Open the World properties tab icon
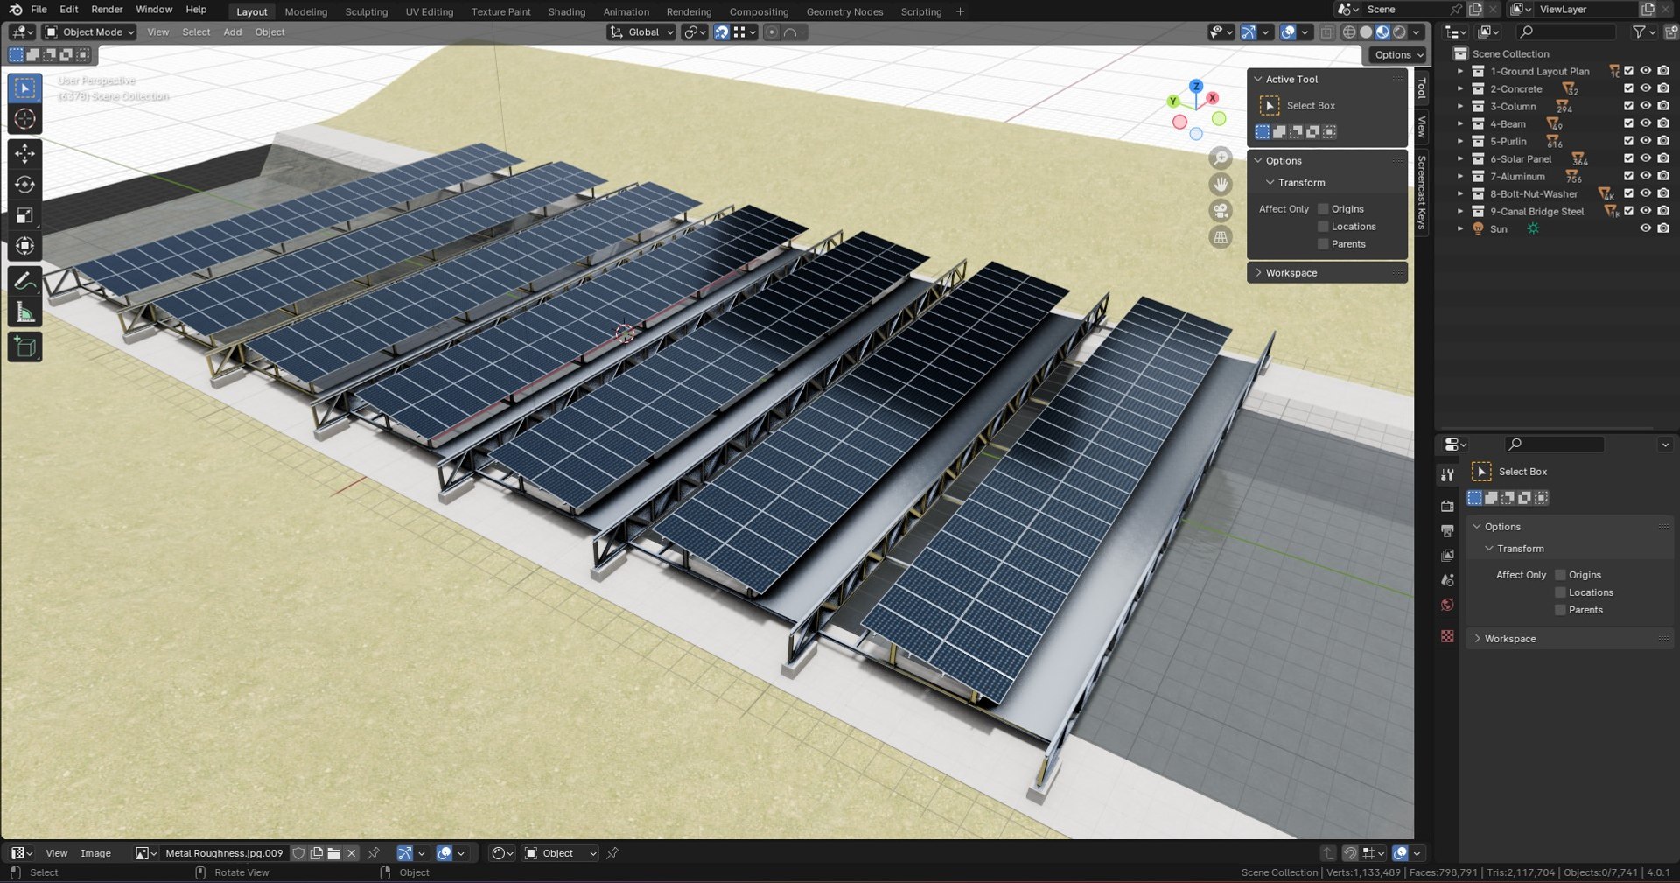 tap(1447, 605)
